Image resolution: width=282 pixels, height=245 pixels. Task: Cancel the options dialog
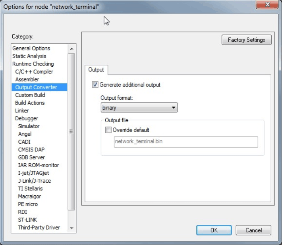coord(253,230)
